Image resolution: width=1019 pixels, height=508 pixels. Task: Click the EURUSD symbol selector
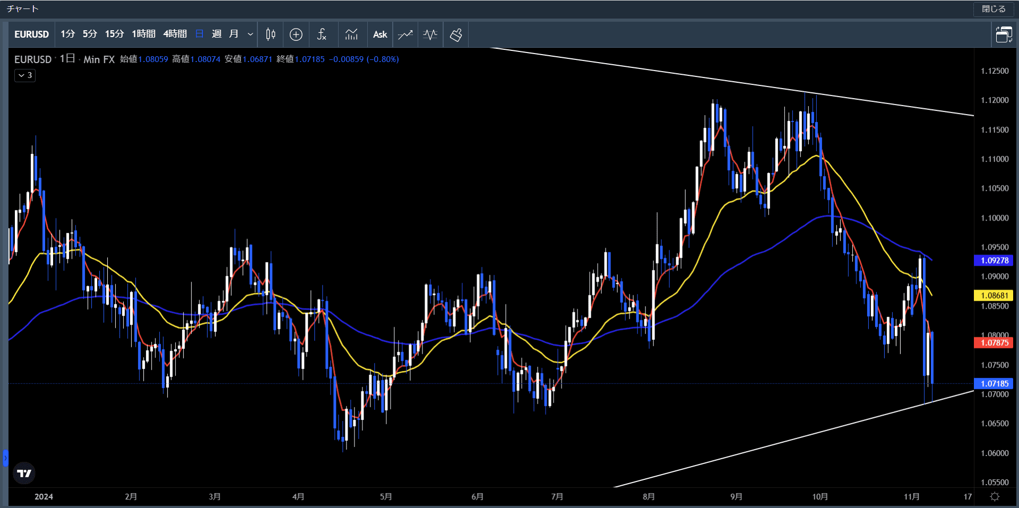[31, 34]
